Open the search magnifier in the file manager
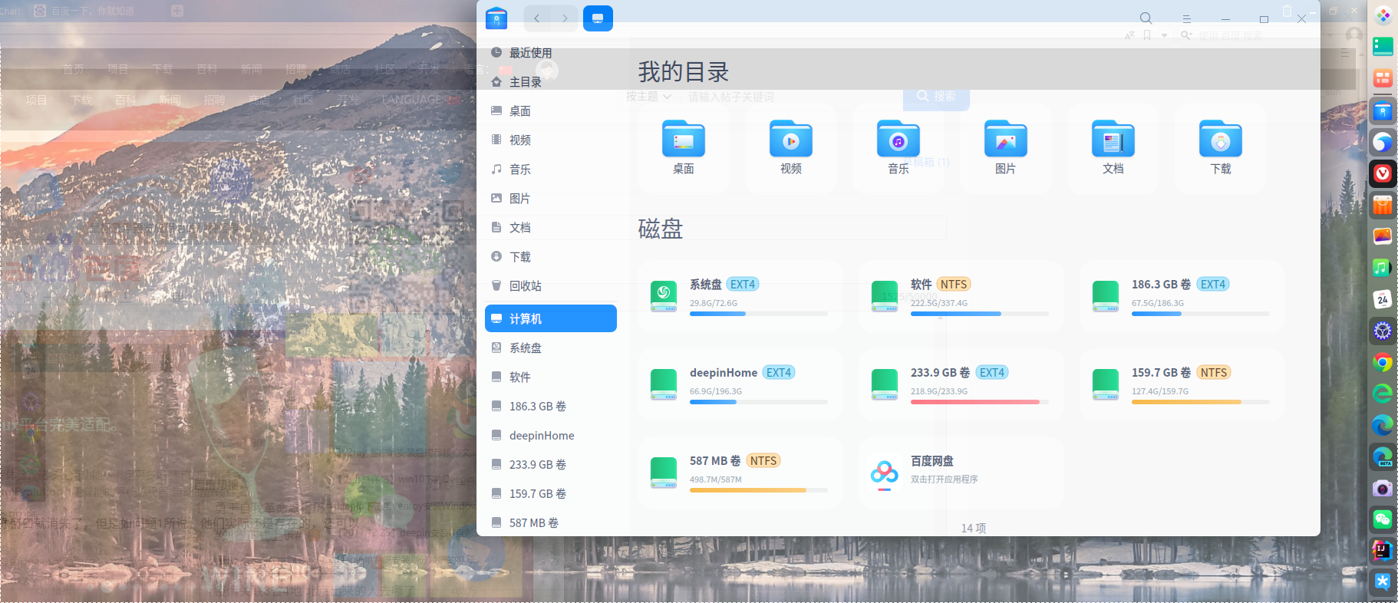 point(1146,18)
